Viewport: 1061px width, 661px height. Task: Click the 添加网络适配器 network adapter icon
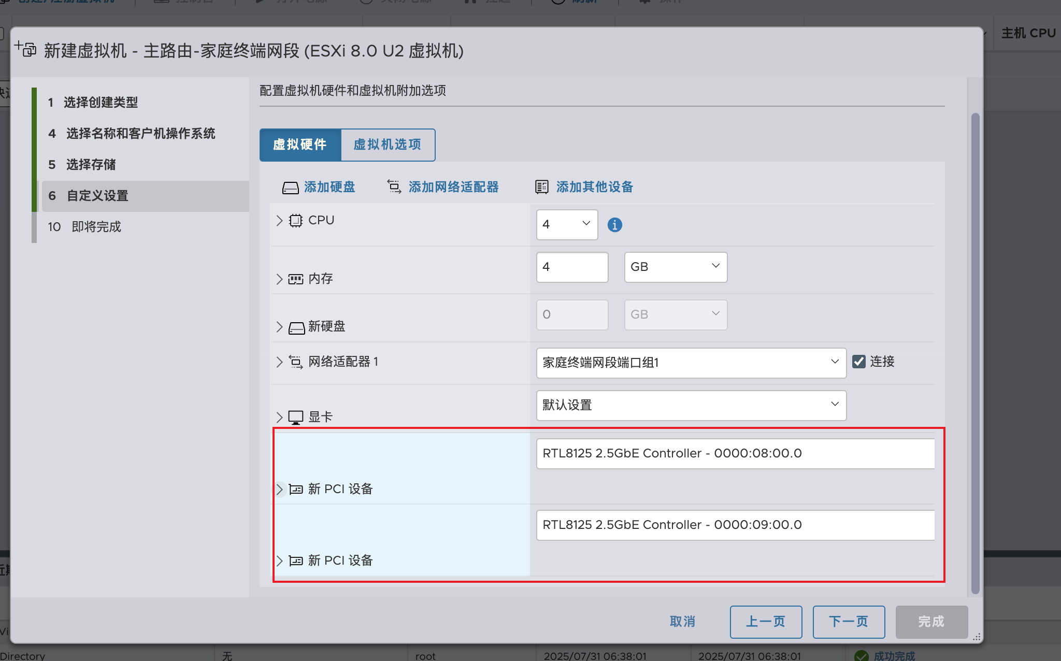point(394,186)
